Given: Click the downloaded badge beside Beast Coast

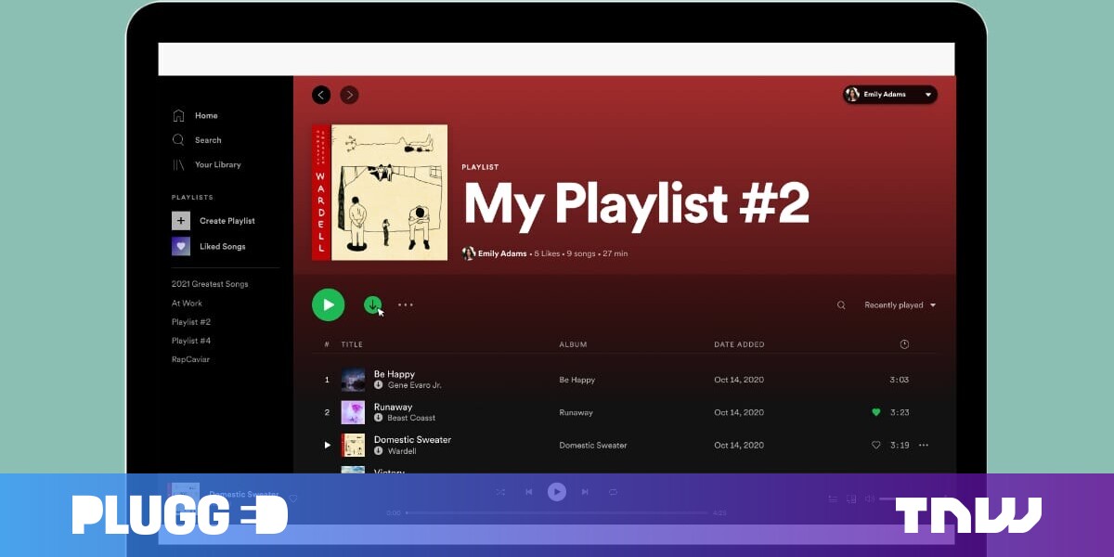Looking at the screenshot, I should pyautogui.click(x=379, y=418).
